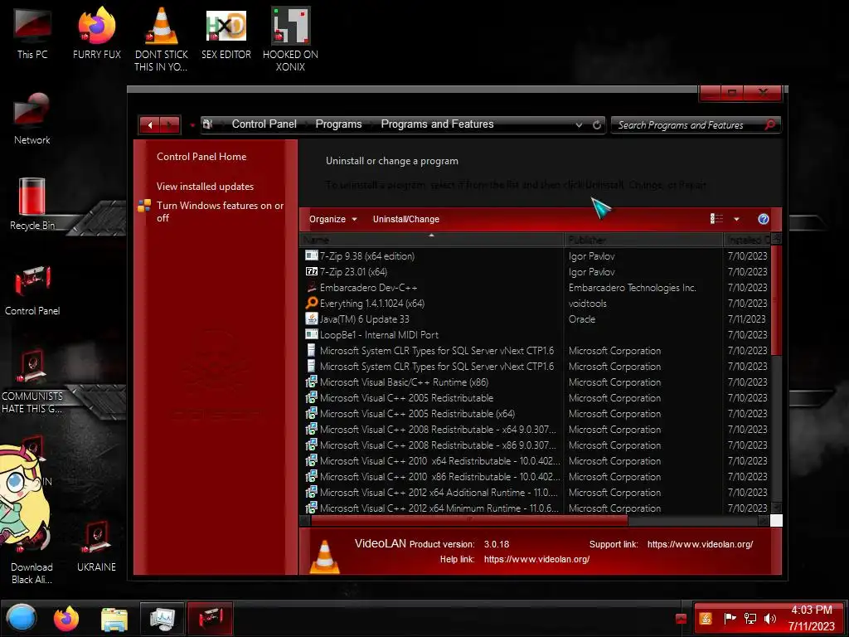The width and height of the screenshot is (849, 637).
Task: Expand the view options arrow
Action: [736, 219]
